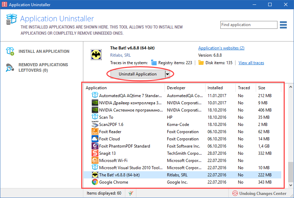Image resolution: width=294 pixels, height=198 pixels.
Task: Click the Disk items folder icon
Action: coord(201,62)
